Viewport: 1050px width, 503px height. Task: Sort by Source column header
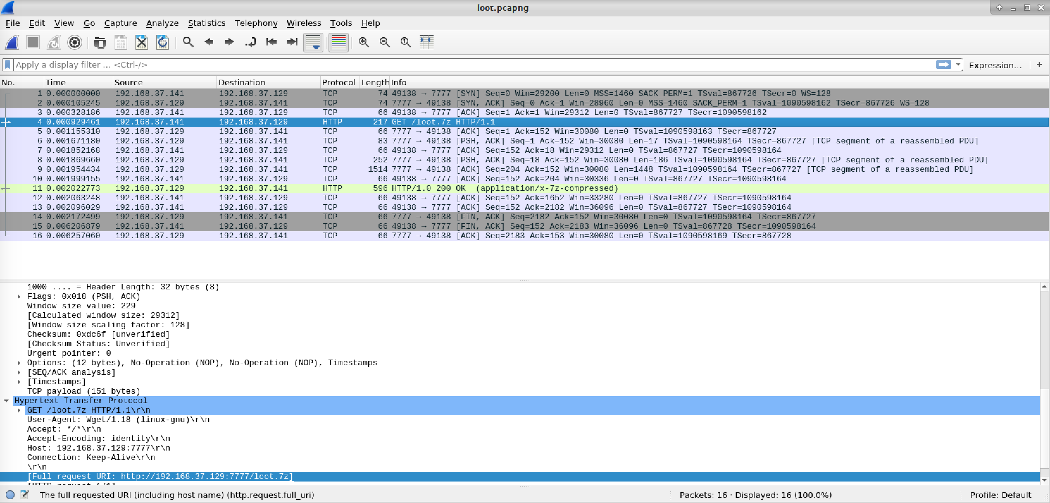[x=165, y=82]
